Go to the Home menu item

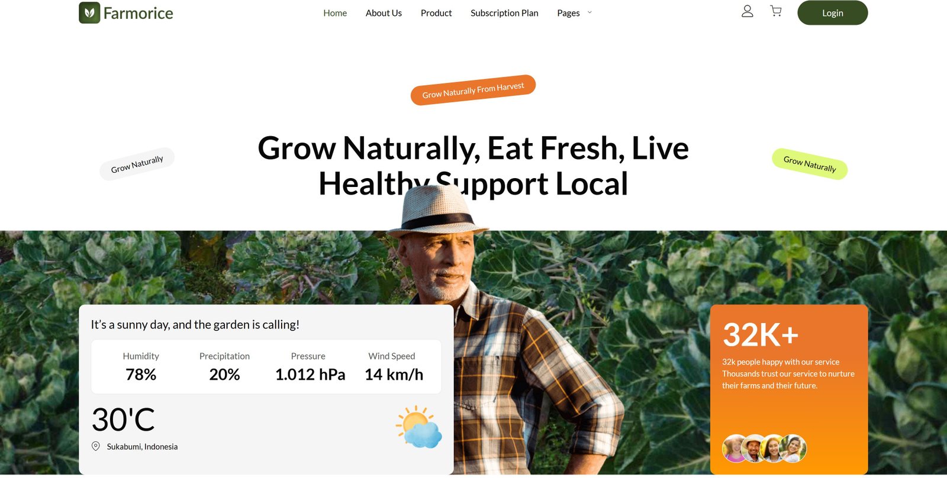[335, 13]
